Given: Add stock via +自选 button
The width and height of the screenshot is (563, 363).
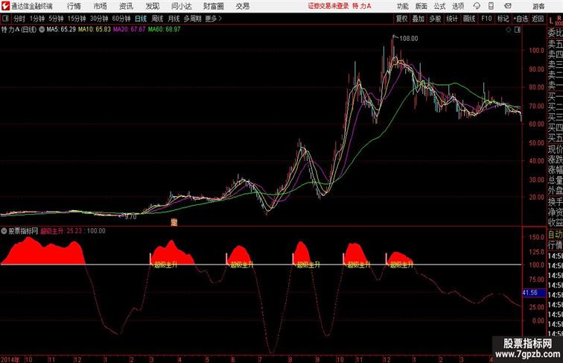Looking at the screenshot, I should [521, 19].
